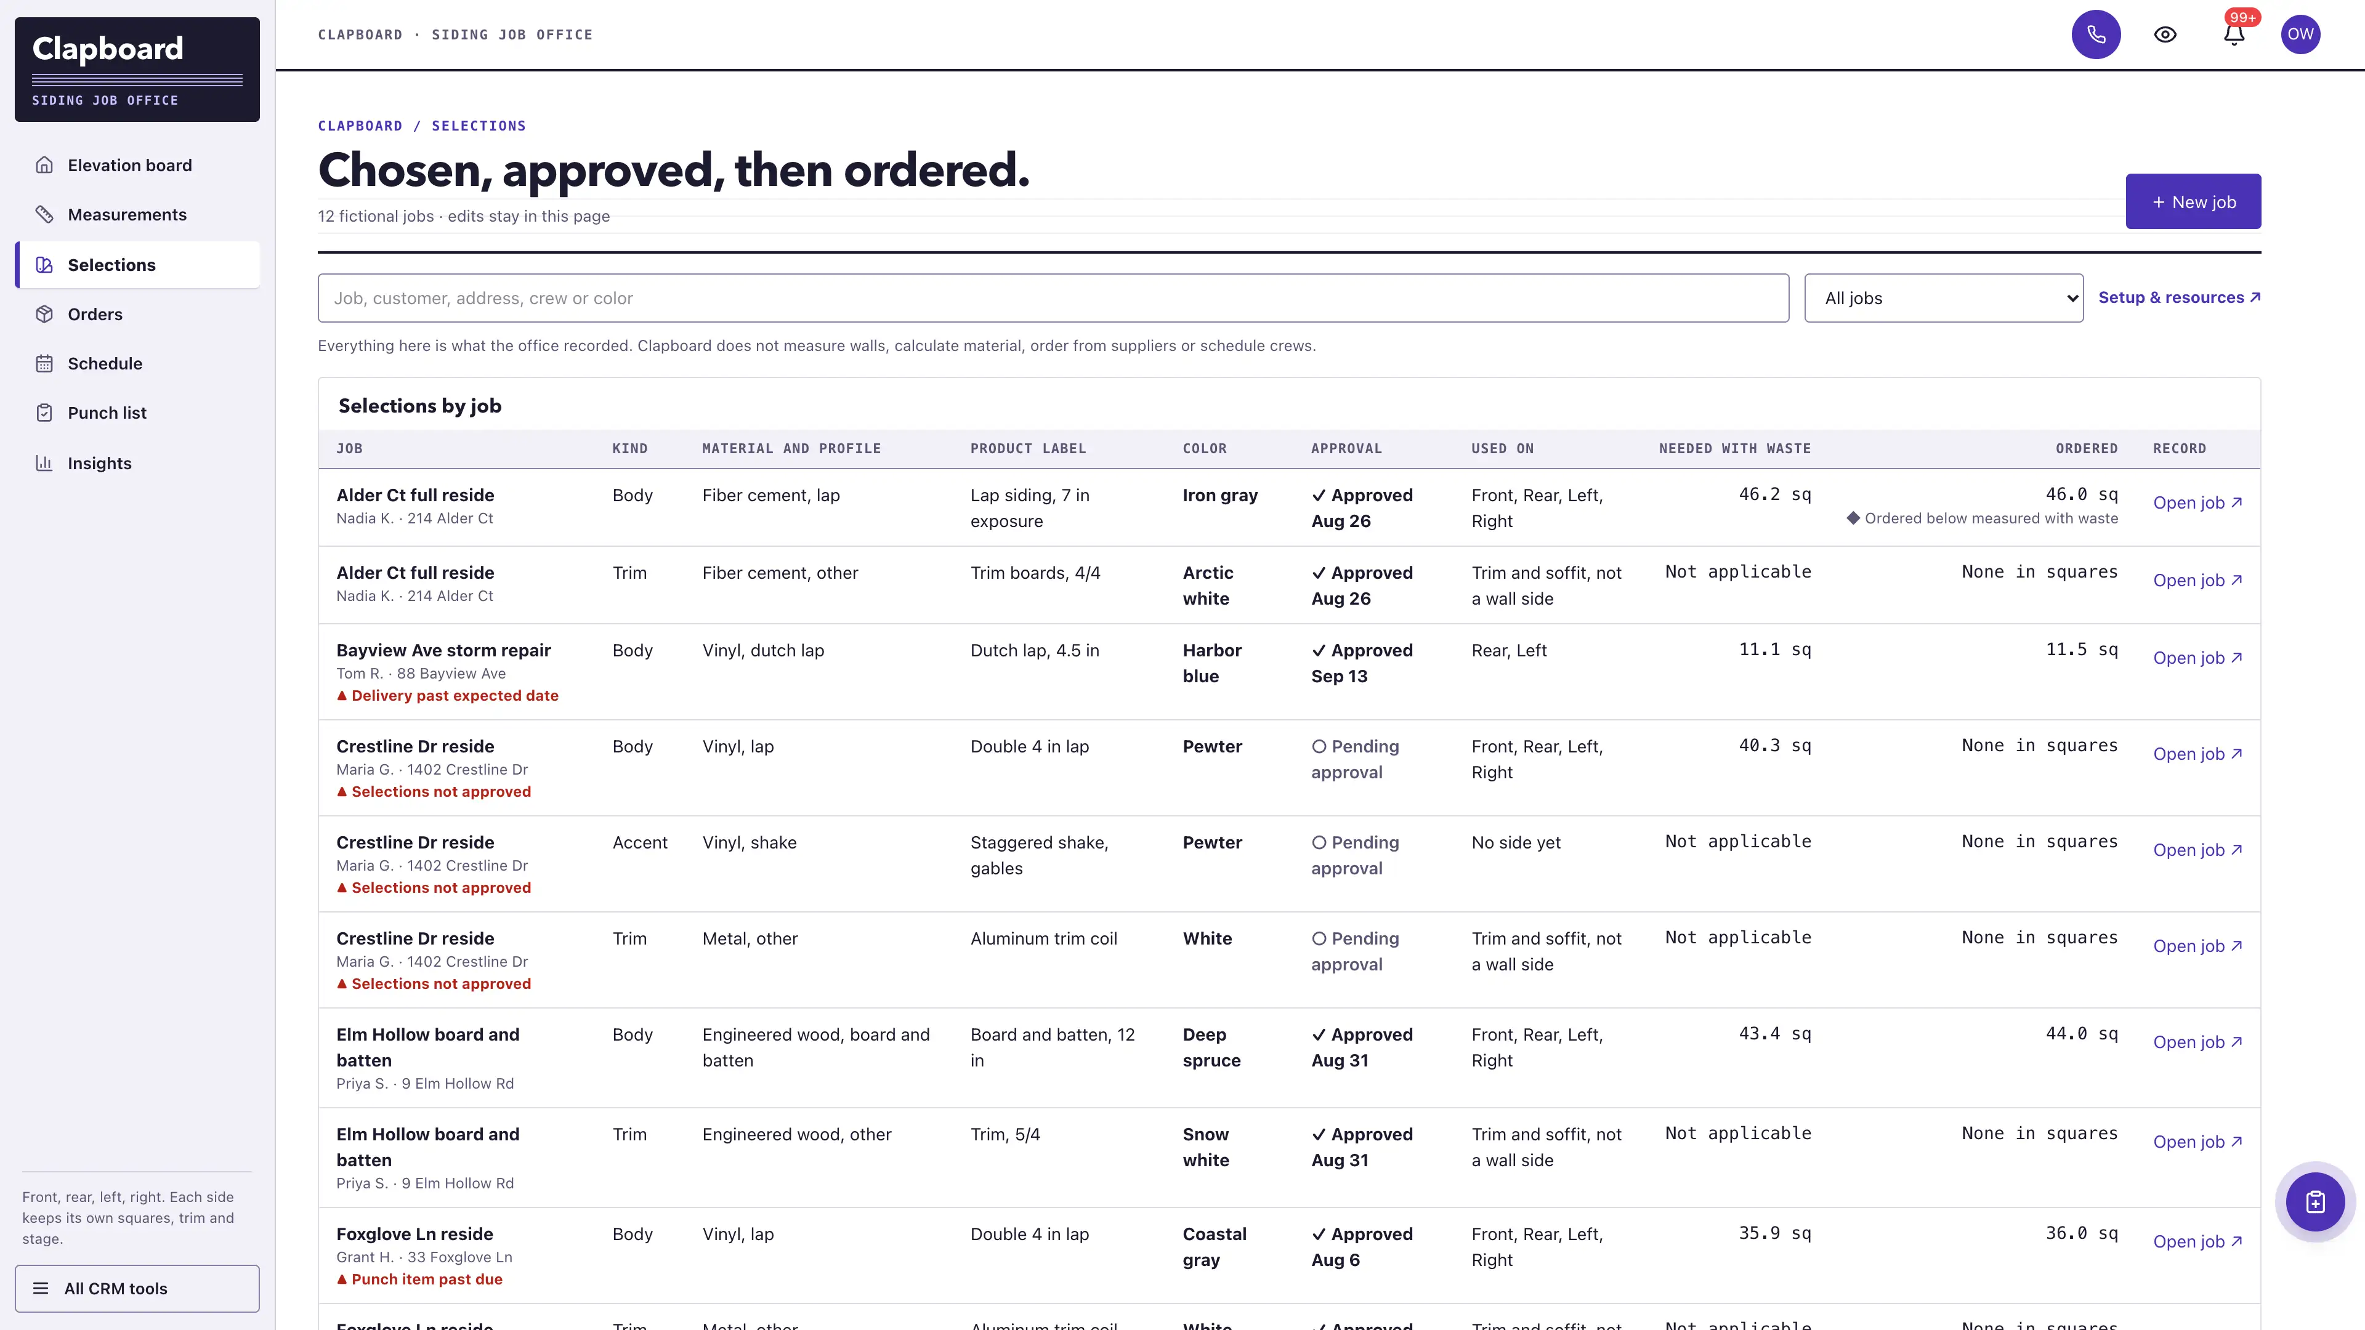Click the Schedule calendar icon

(x=44, y=363)
